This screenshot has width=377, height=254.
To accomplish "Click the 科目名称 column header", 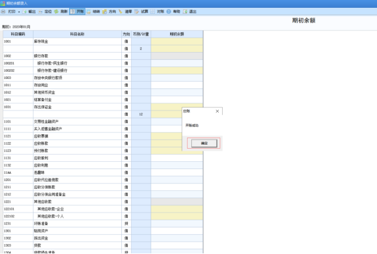I will [77, 34].
